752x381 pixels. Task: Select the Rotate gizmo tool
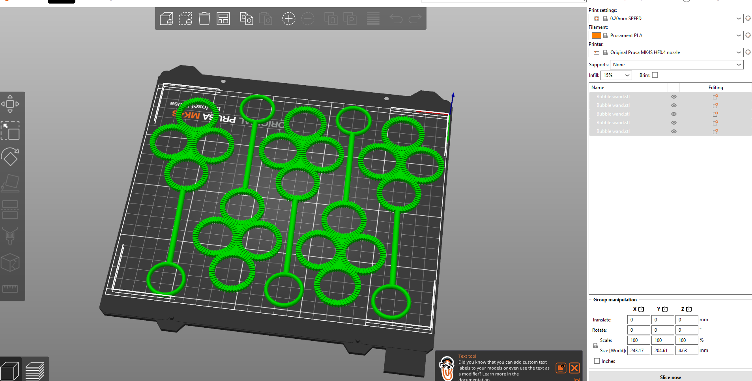coord(10,157)
